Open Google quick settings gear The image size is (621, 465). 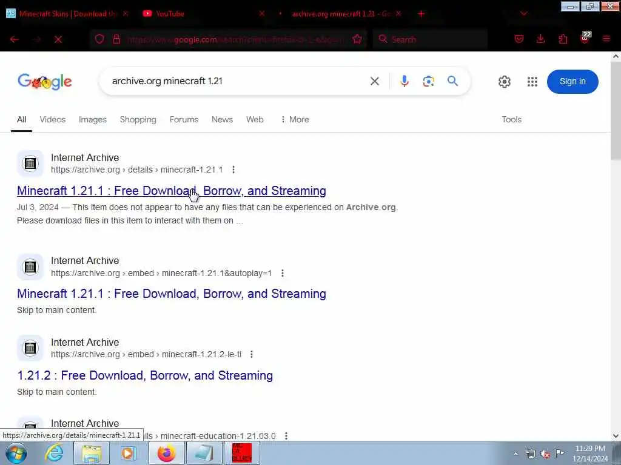tap(504, 82)
